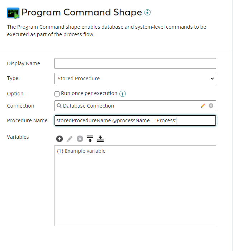Open info icon next to Run once per execution
Image resolution: width=233 pixels, height=251 pixels.
123,94
